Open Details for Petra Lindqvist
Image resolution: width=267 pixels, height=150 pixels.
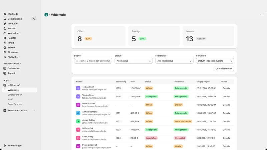pos(226,146)
